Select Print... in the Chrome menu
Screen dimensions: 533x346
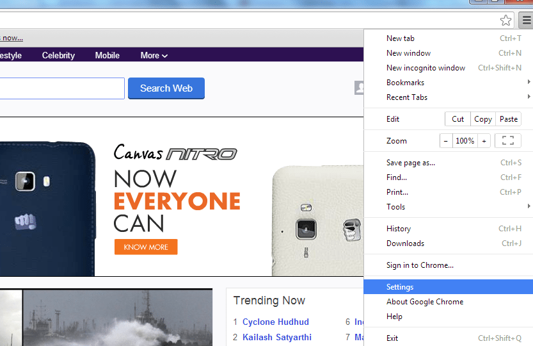449,192
